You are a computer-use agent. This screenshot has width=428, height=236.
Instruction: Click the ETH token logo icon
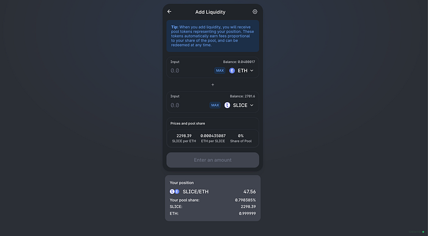tap(232, 71)
